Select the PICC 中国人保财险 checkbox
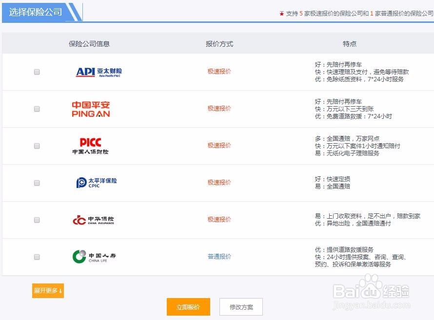Image resolution: width=434 pixels, height=320 pixels. 37,146
